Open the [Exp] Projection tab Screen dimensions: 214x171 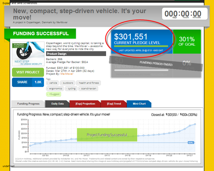pos(85,104)
